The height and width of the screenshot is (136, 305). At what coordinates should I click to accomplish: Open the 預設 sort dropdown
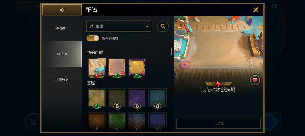coord(119,26)
